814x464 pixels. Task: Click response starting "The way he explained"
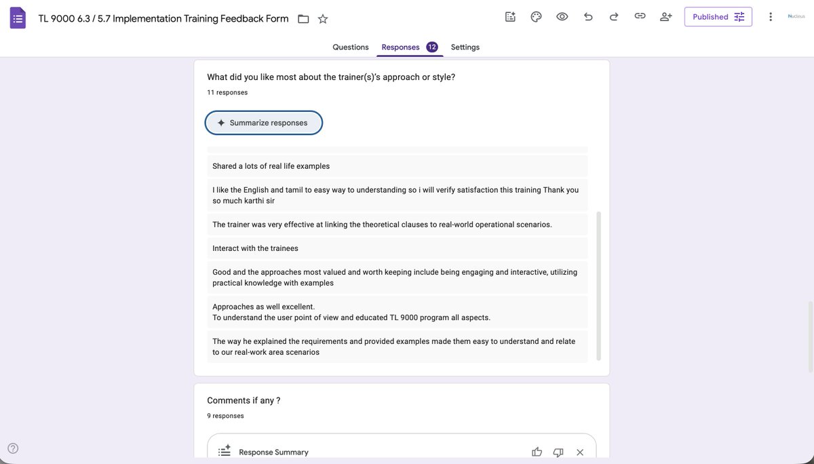[398, 347]
